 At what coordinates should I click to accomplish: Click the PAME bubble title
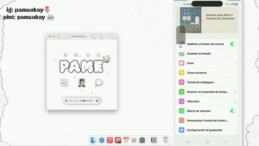(x=81, y=67)
